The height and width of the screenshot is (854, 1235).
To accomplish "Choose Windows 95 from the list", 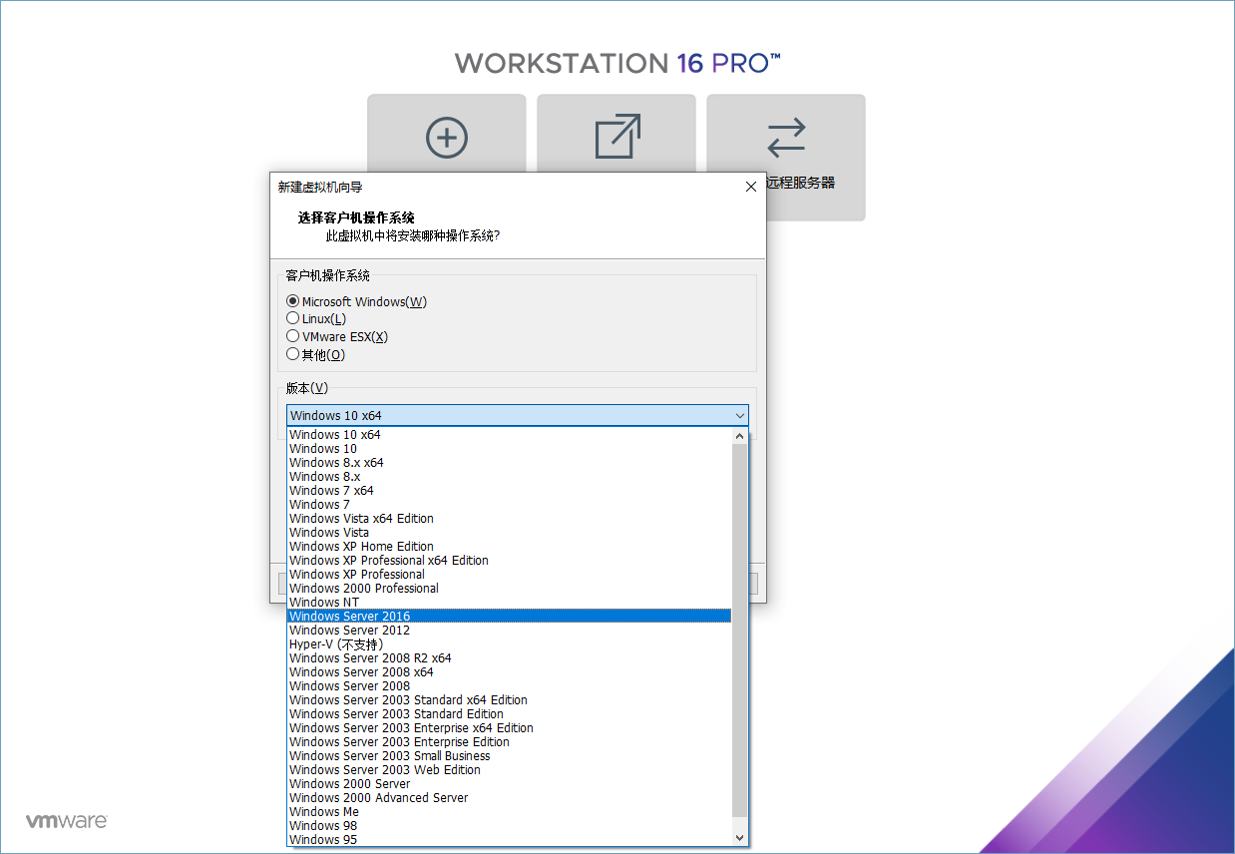I will tap(509, 840).
